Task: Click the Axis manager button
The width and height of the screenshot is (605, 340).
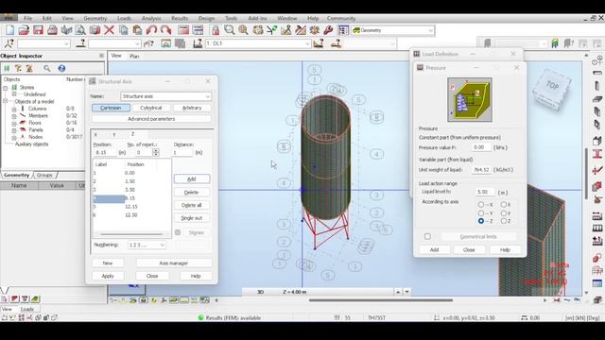Action: tap(174, 263)
